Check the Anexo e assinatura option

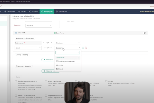pos(46,82)
